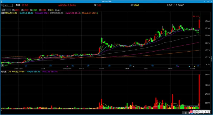The image size is (213, 115).
Task: Click the 注 annotation toolbar button
Action: 194,112
